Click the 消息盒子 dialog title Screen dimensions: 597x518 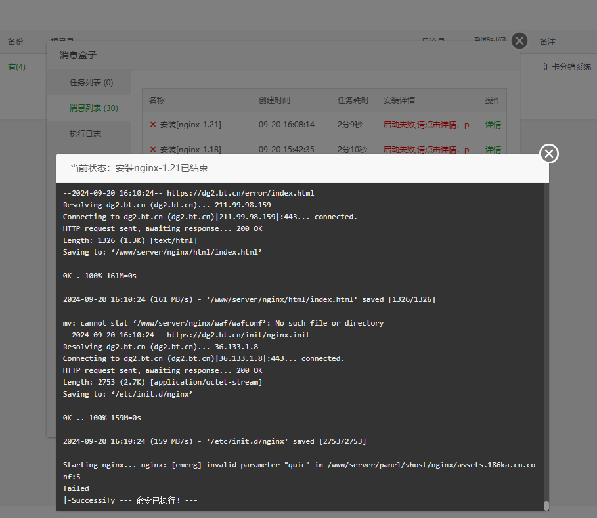tap(78, 55)
